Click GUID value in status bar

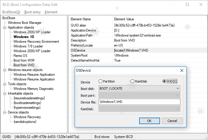[x=47, y=137]
